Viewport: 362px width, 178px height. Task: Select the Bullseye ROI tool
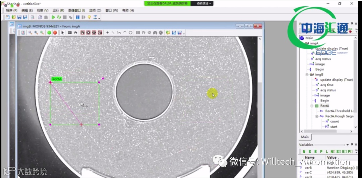[161, 33]
